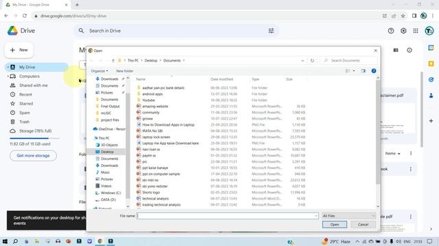Bookmark this page with the star icon

point(403,16)
